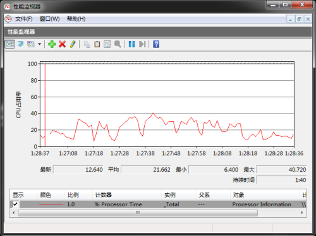Open the 文件(F) menu
The height and width of the screenshot is (236, 316).
24,19
